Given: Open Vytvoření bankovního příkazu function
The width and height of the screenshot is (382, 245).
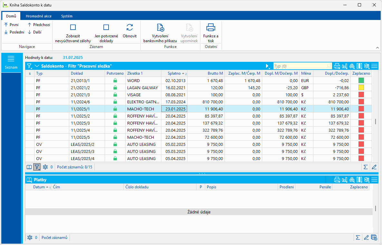Looking at the screenshot, I should (x=160, y=27).
